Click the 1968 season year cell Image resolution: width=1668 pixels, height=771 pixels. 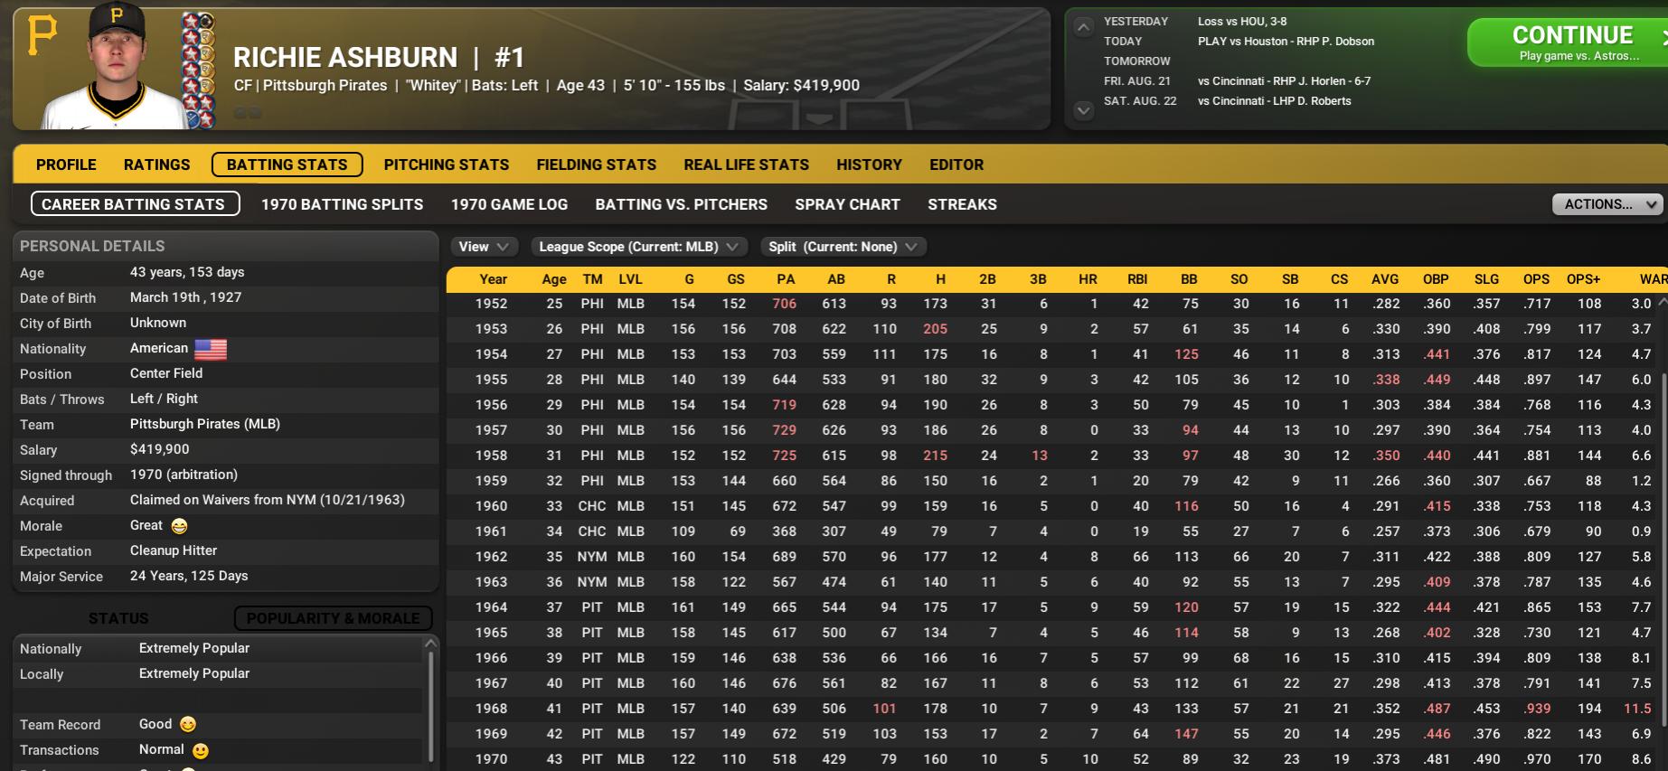[492, 709]
